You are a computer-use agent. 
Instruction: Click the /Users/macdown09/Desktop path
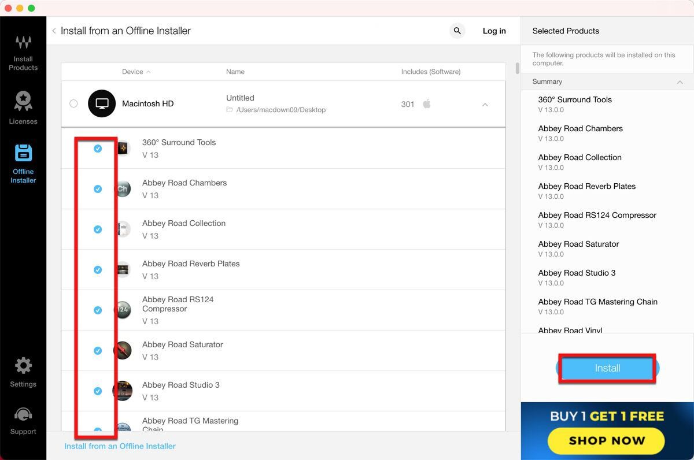coord(281,110)
